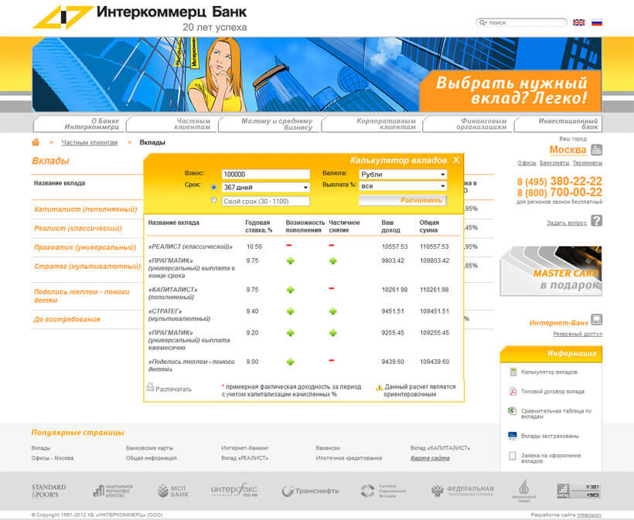634x520 pixels.
Task: Click Standard & Poor's footer logo
Action: click(x=49, y=491)
